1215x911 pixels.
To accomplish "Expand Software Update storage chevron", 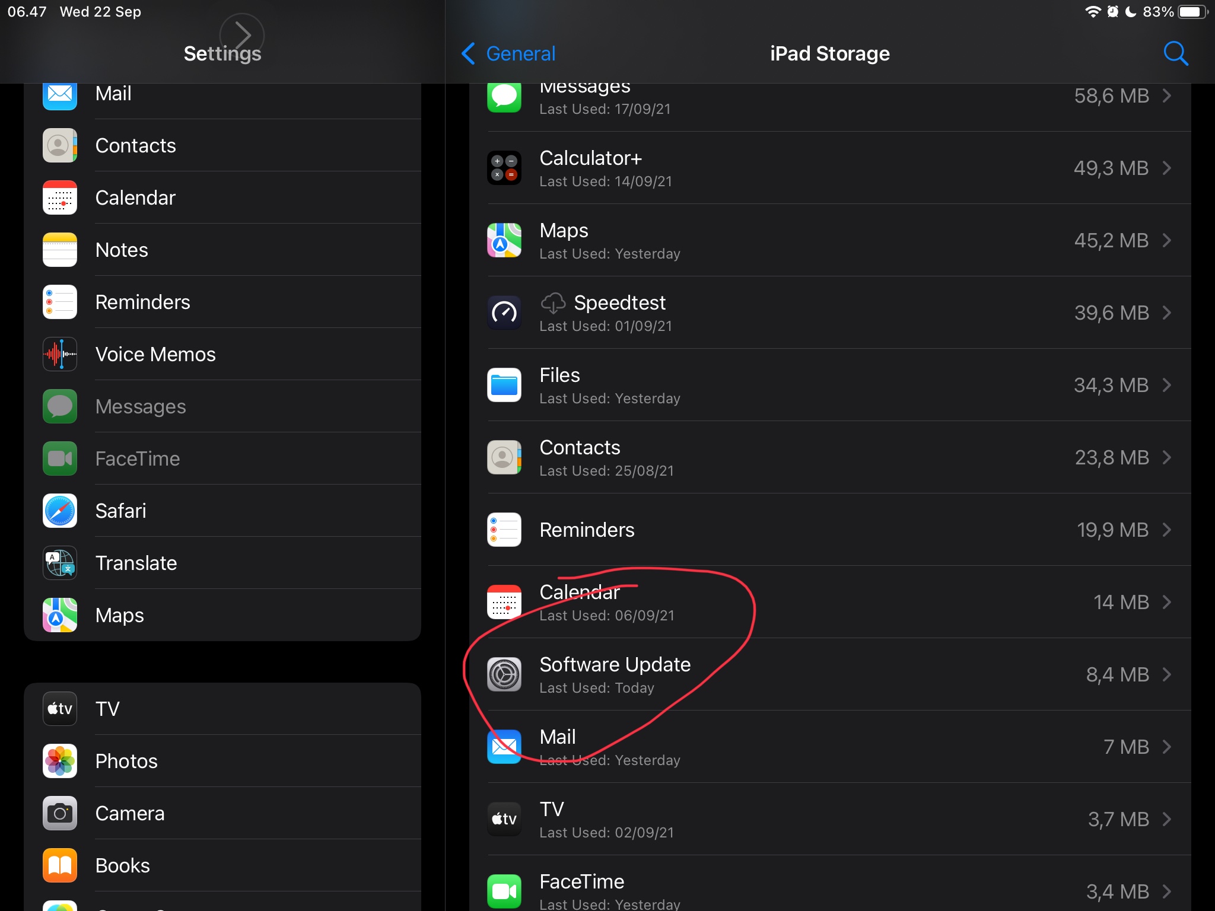I will point(1167,674).
